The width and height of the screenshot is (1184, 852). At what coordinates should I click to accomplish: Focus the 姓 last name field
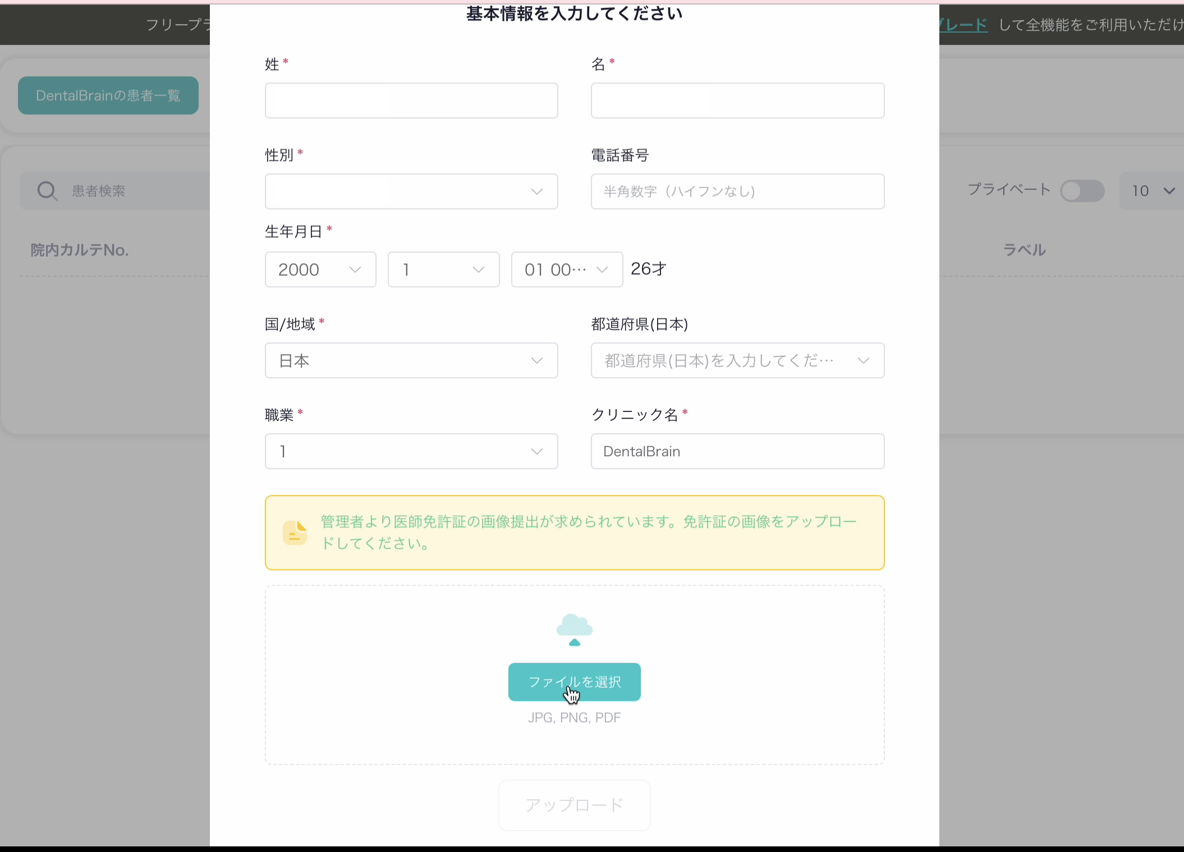[411, 101]
